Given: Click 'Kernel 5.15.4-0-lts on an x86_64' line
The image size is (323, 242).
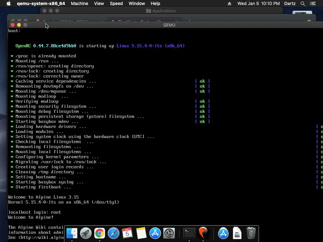Looking at the screenshot, I should tap(64, 202).
